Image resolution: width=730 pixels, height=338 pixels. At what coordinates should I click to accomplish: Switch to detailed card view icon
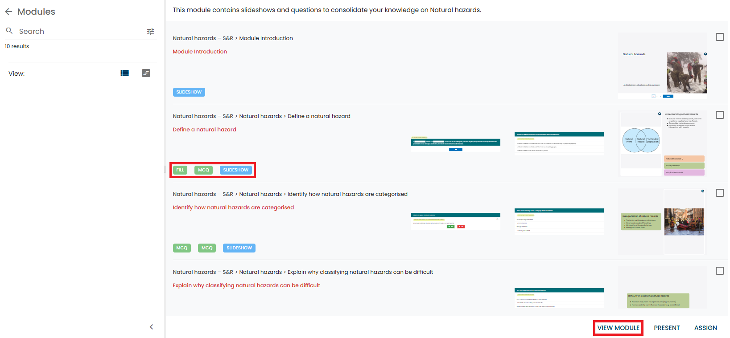coord(146,73)
